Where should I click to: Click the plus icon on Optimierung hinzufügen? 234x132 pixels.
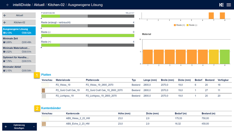[x=6, y=127]
